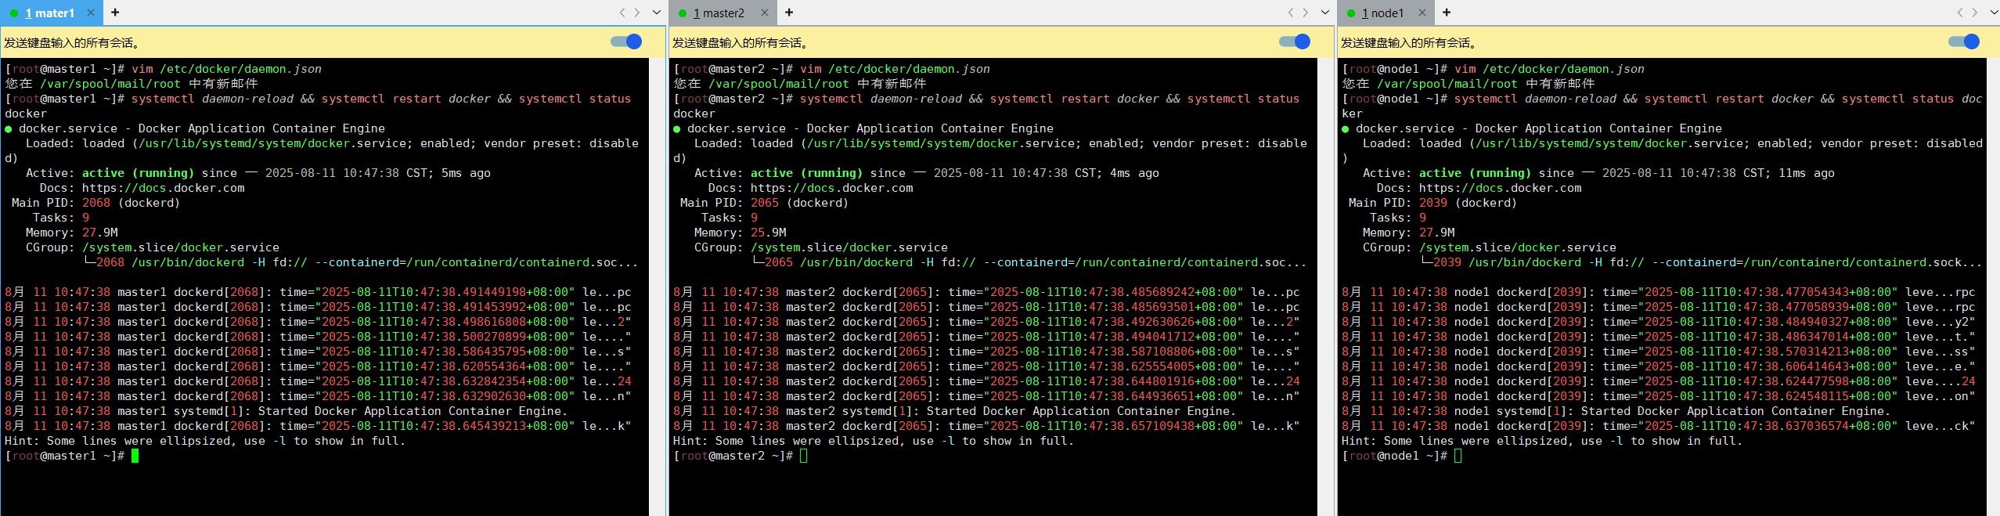The width and height of the screenshot is (2000, 516).
Task: Close the node1 session tab
Action: point(1422,13)
